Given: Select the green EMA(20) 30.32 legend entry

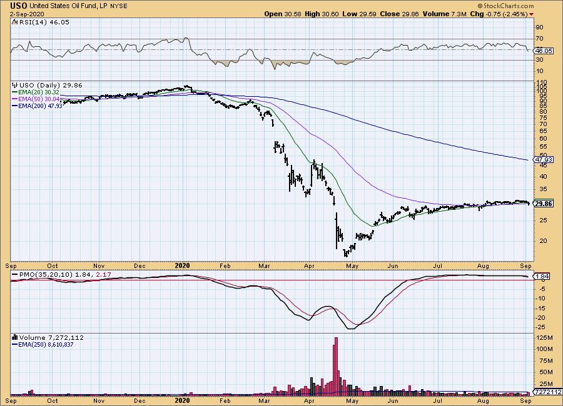Looking at the screenshot, I should [x=36, y=92].
